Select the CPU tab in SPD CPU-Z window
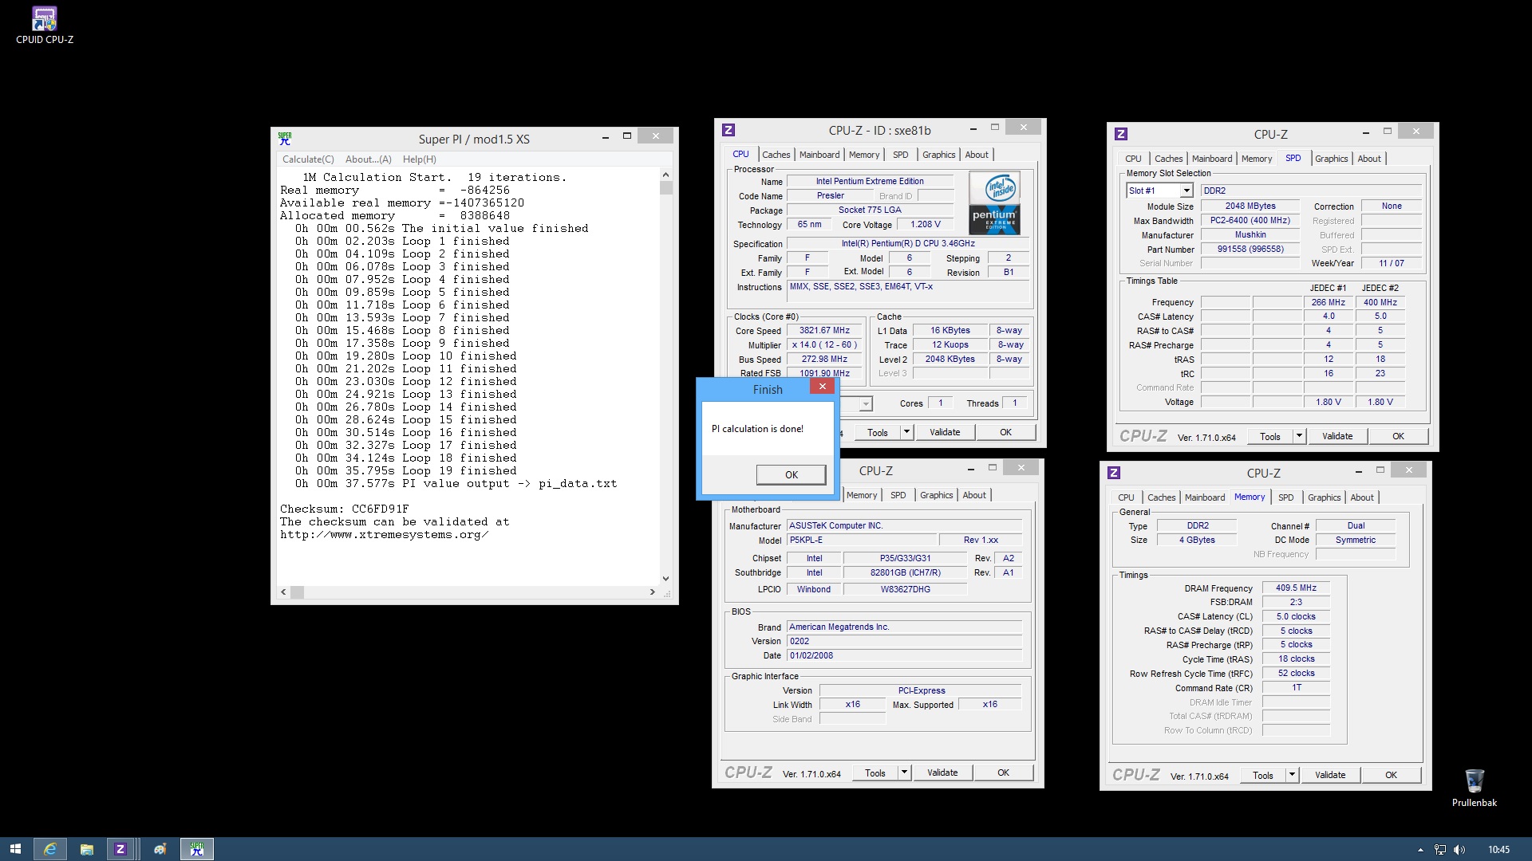Image resolution: width=1532 pixels, height=861 pixels. 1133,159
